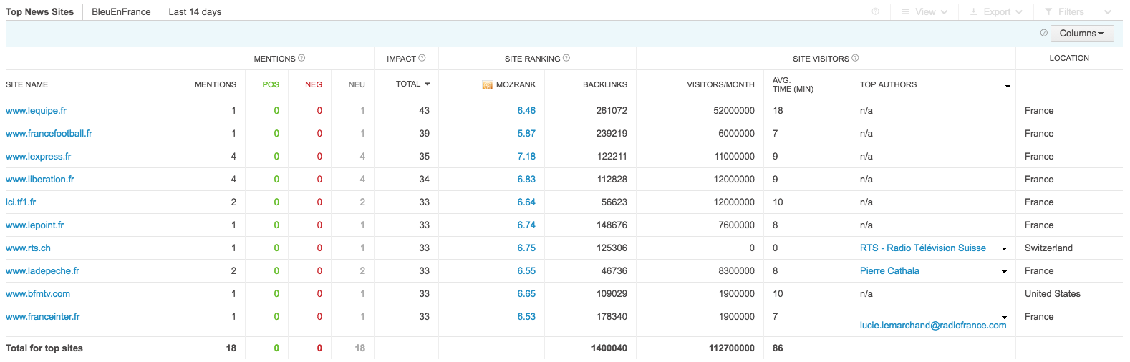Sort by the Backlinks column header
Viewport: 1130px width, 362px height.
(605, 84)
